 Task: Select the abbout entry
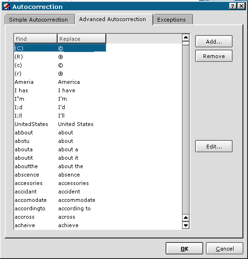[60, 133]
